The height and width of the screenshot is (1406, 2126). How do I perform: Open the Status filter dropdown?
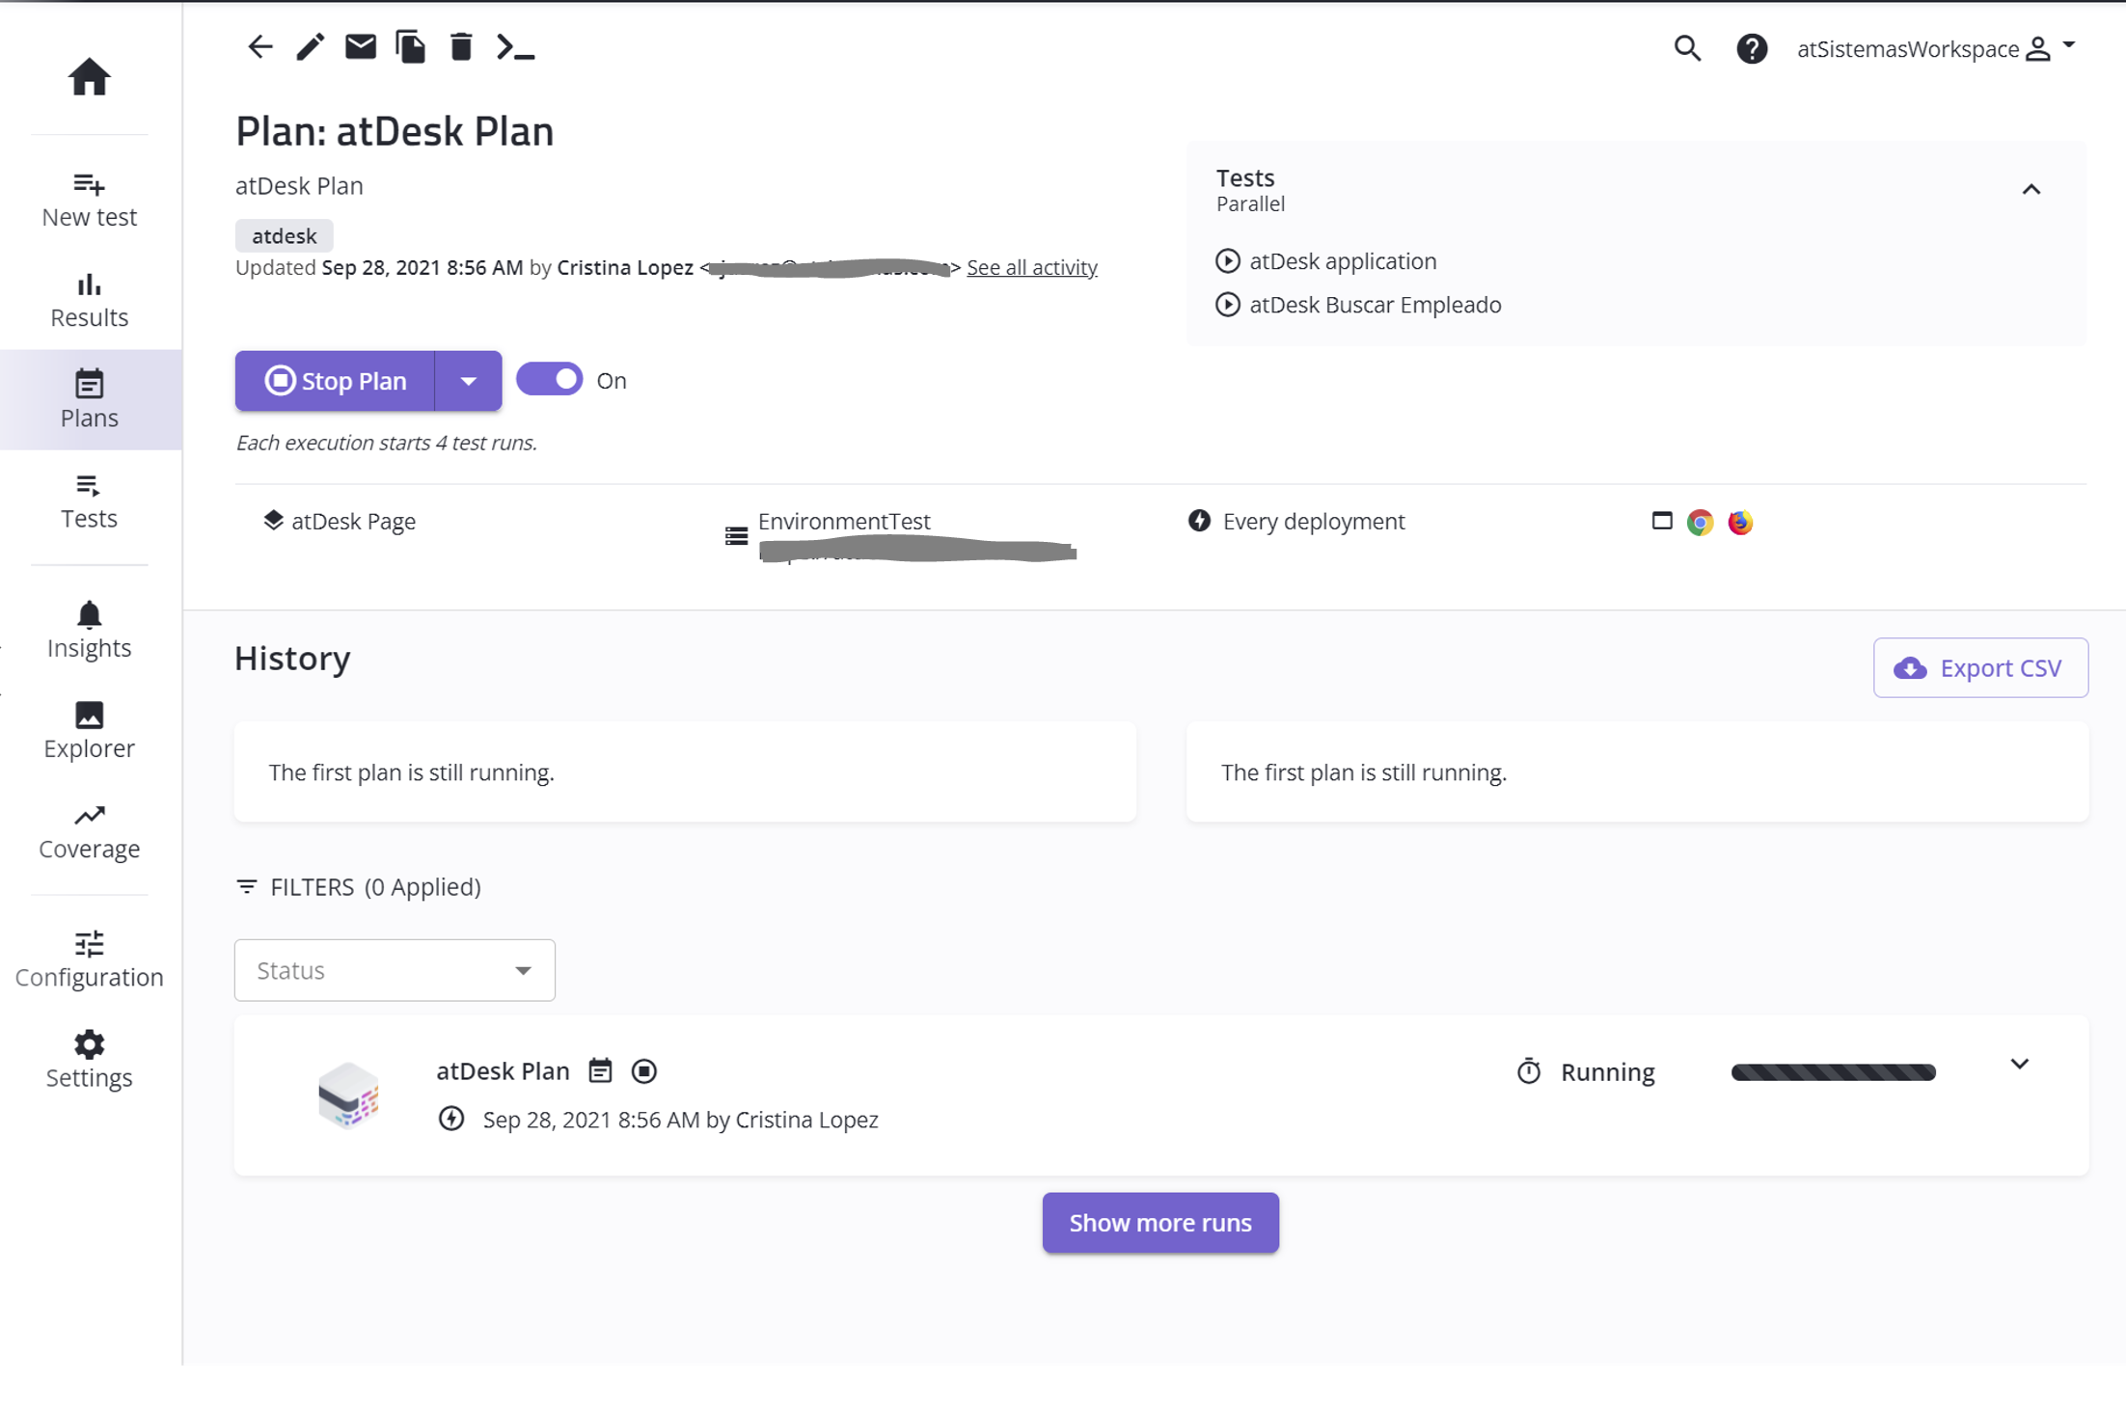(x=395, y=970)
